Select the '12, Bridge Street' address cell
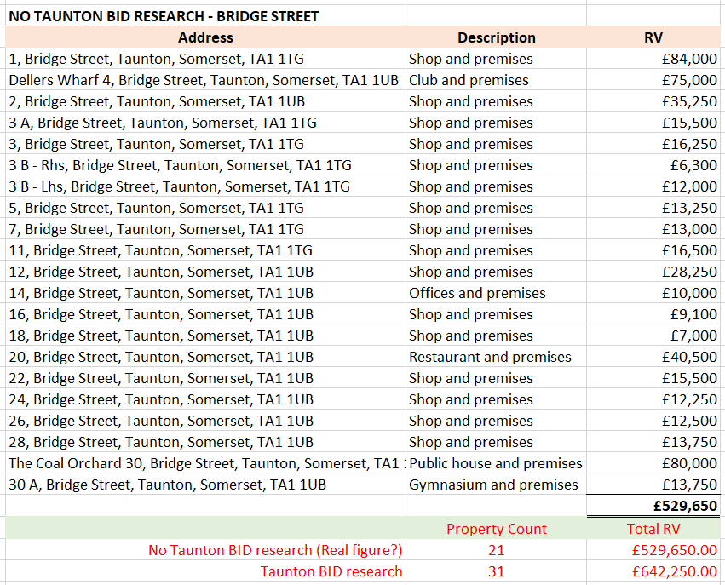 point(206,272)
